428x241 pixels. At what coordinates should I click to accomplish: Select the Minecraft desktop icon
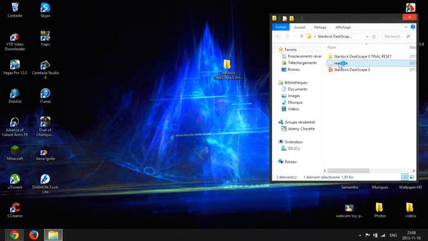pos(15,153)
